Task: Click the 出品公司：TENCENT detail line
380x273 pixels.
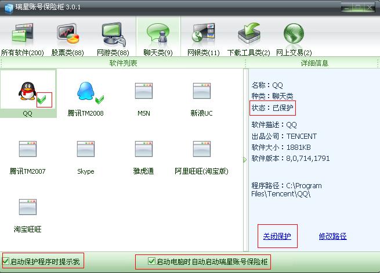Action: point(284,136)
